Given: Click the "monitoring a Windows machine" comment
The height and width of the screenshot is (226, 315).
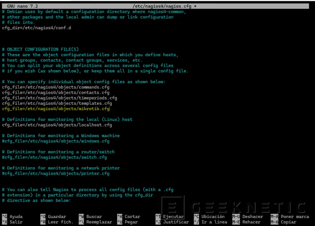Looking at the screenshot, I should (x=61, y=136).
